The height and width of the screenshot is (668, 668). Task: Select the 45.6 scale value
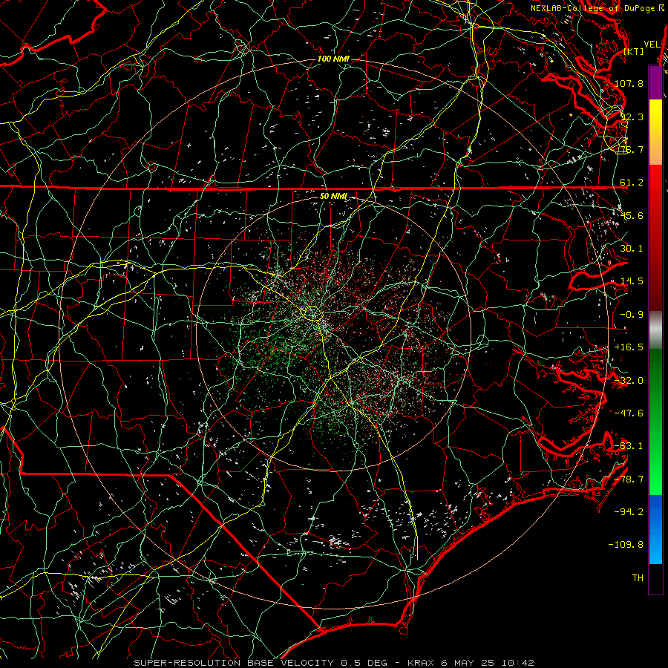pyautogui.click(x=632, y=215)
